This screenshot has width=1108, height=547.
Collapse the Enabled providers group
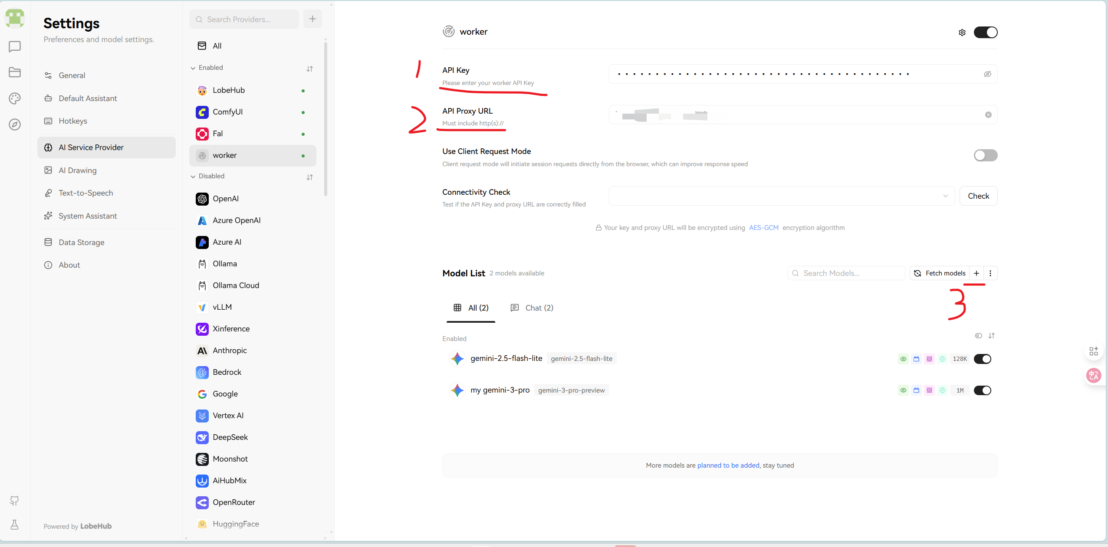click(194, 68)
